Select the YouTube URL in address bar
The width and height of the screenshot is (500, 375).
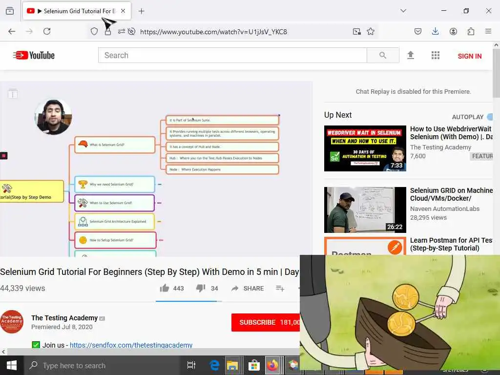213,32
